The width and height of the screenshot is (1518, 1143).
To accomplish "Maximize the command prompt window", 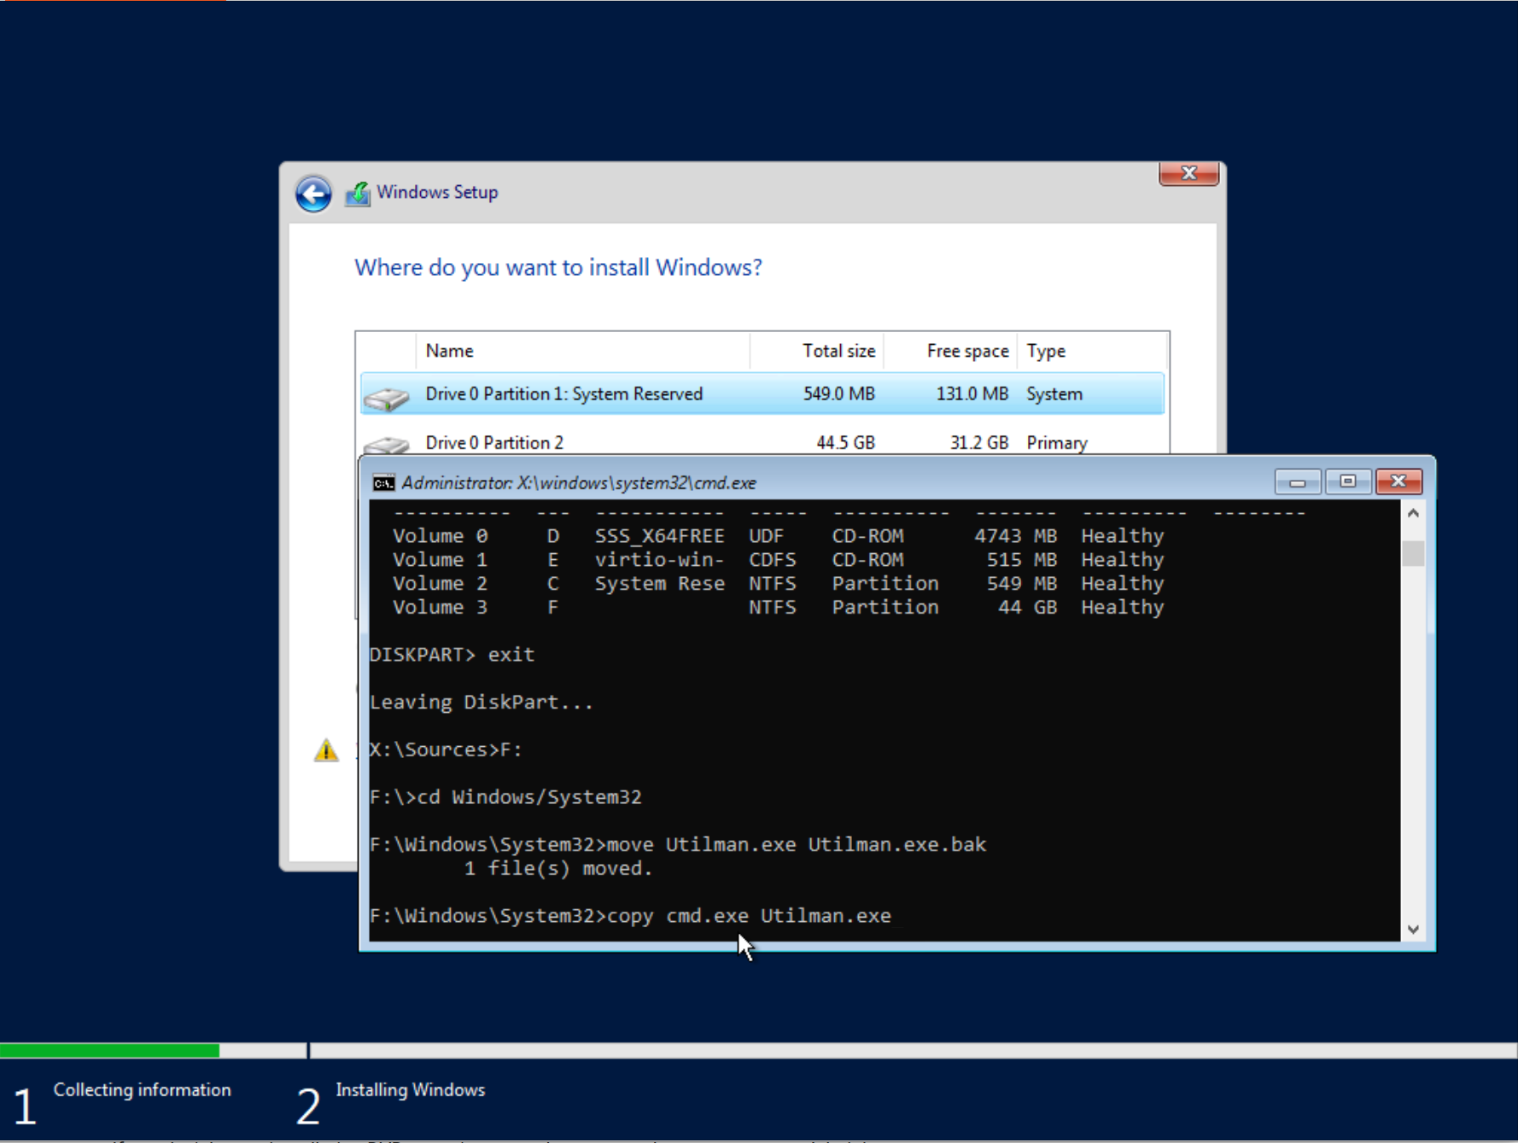I will pyautogui.click(x=1348, y=482).
